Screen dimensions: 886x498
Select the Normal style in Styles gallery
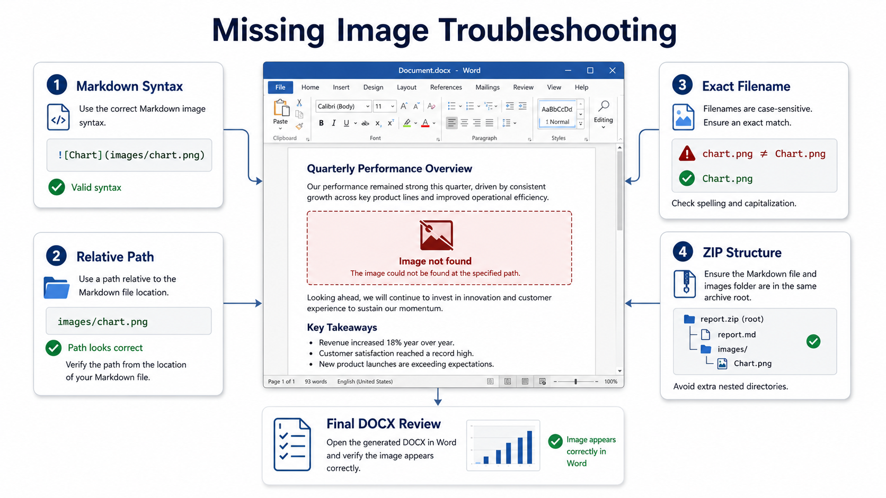pyautogui.click(x=557, y=114)
